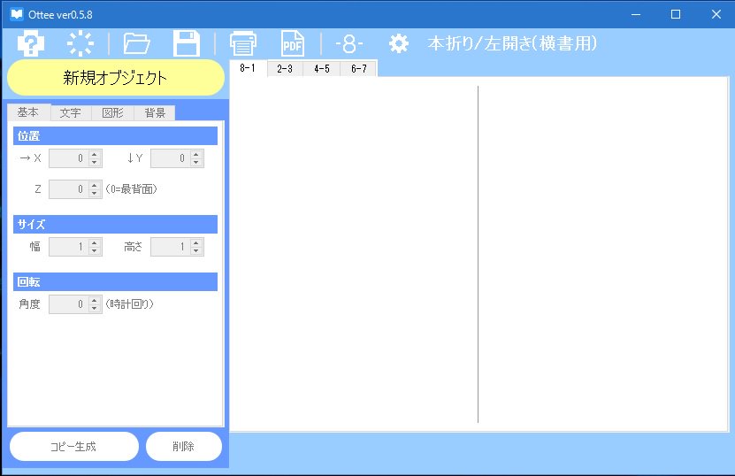Open a file with the folder icon
Viewport: 735px width, 476px height.
click(x=136, y=43)
